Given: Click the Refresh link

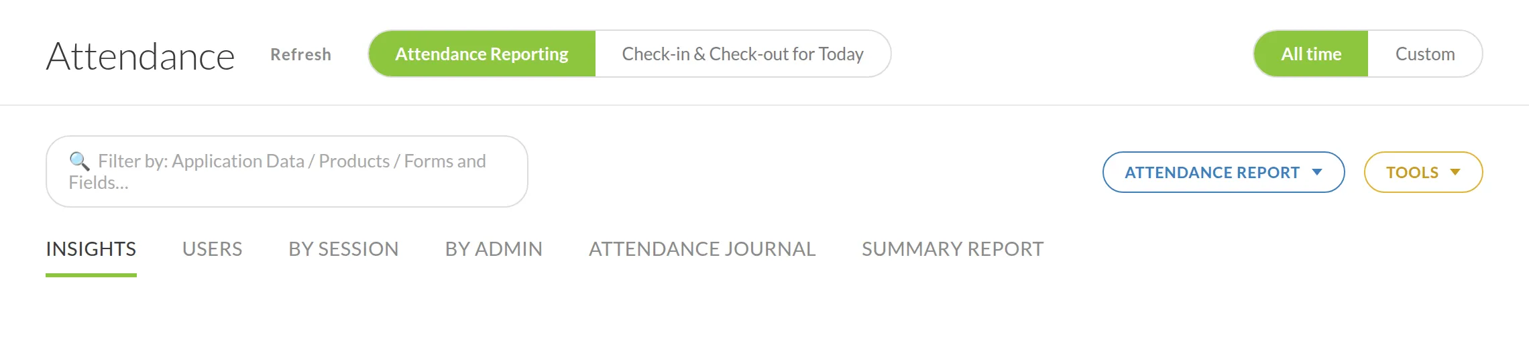Looking at the screenshot, I should (x=300, y=54).
